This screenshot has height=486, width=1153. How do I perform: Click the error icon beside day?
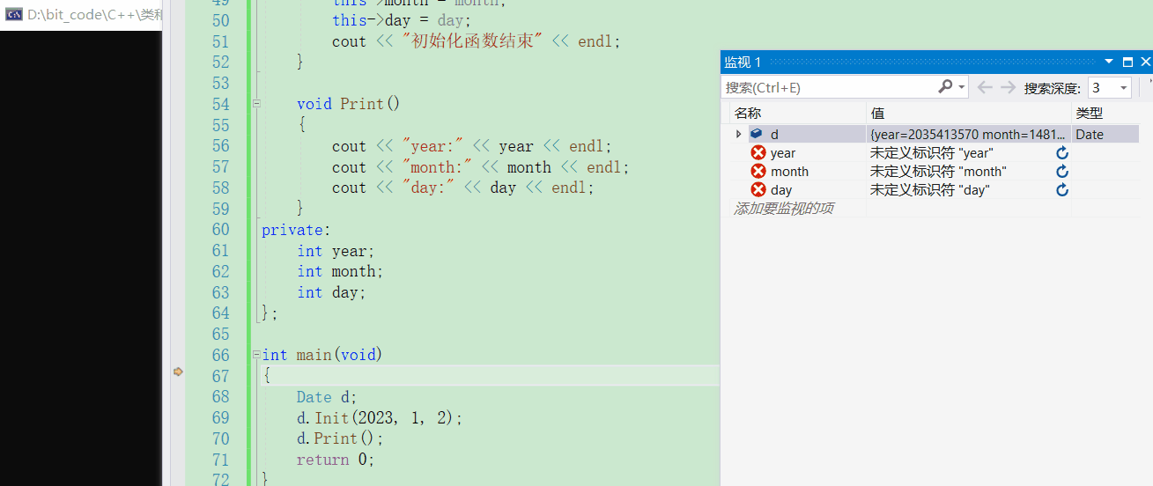(758, 189)
